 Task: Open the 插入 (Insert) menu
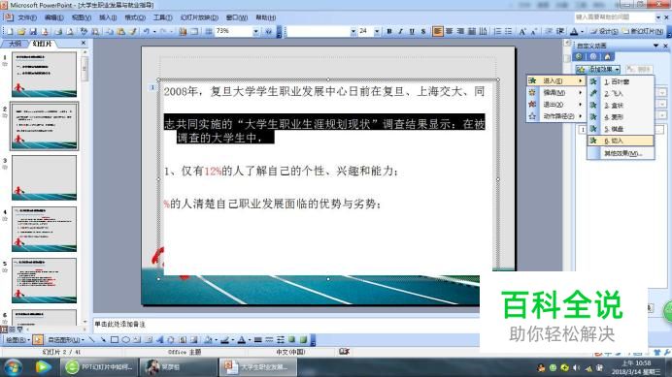[x=108, y=17]
